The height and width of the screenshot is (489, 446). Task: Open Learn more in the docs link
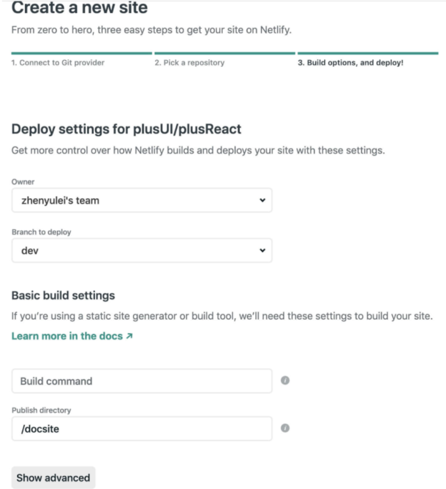click(67, 336)
